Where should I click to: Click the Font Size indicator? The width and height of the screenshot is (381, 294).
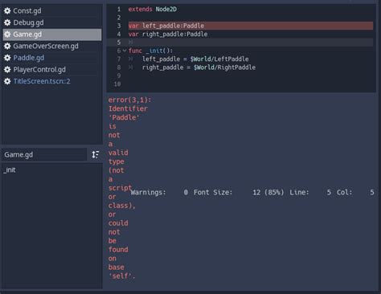pos(239,192)
